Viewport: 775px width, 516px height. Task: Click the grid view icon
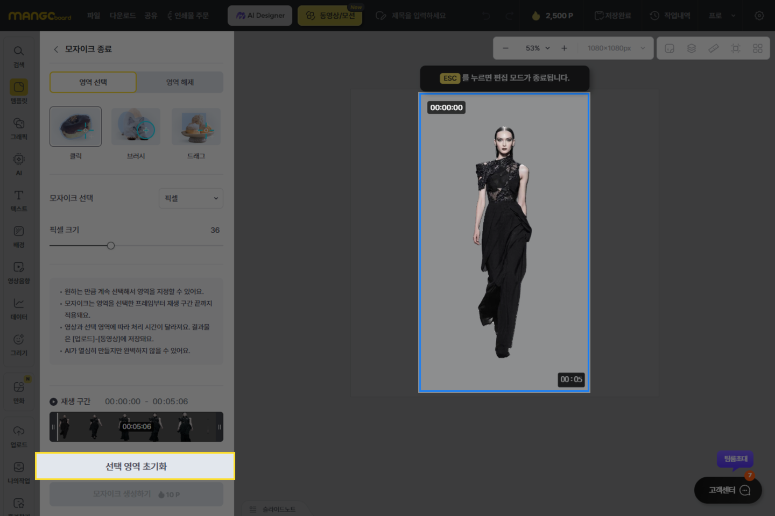(x=758, y=48)
